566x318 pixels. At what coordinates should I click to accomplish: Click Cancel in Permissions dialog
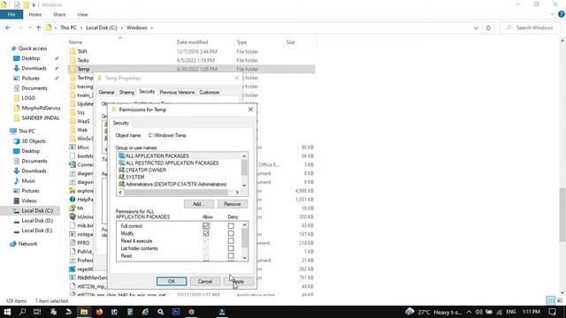(204, 281)
